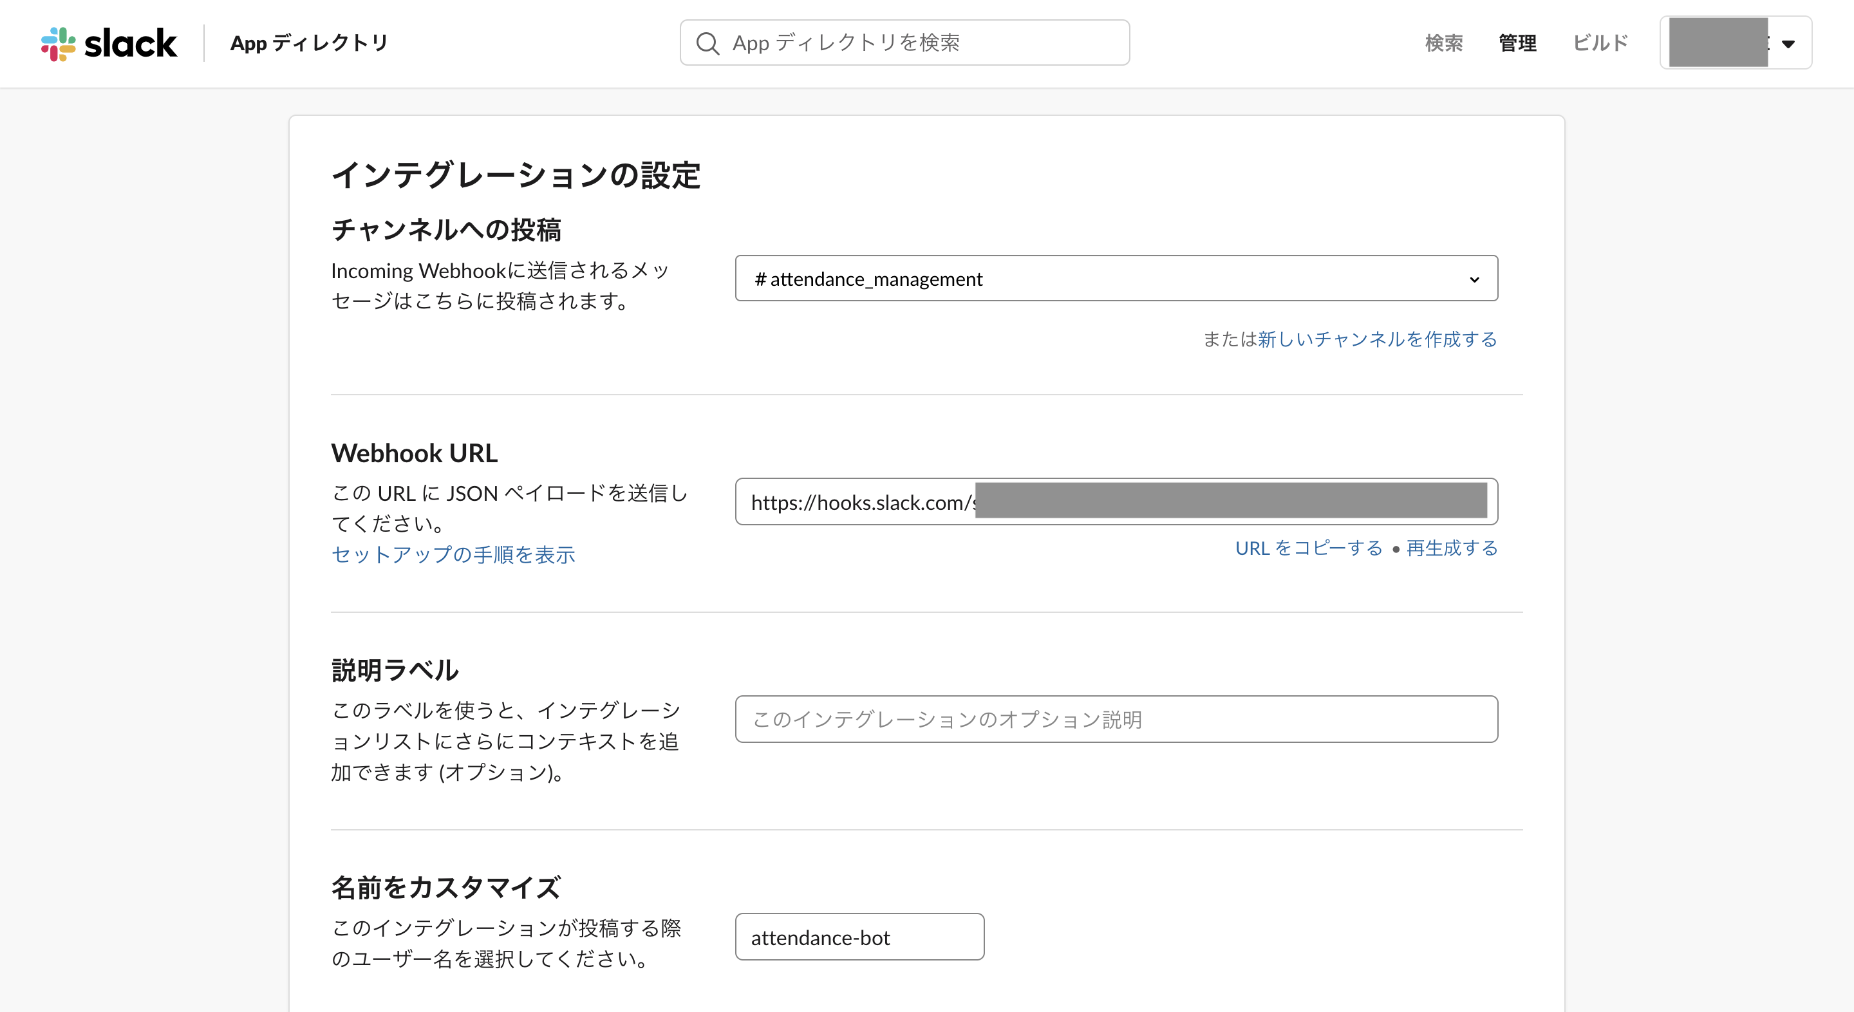The image size is (1854, 1012).
Task: Open the 管理 menu item
Action: [x=1517, y=43]
